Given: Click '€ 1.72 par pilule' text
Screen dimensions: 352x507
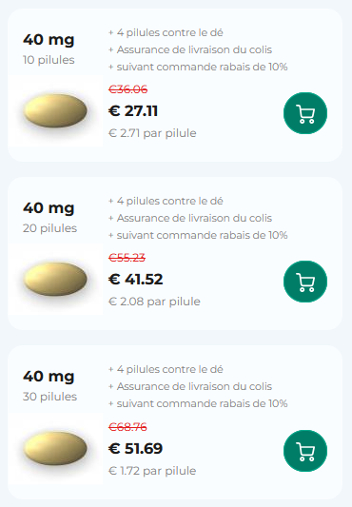Looking at the screenshot, I should click(x=152, y=471).
